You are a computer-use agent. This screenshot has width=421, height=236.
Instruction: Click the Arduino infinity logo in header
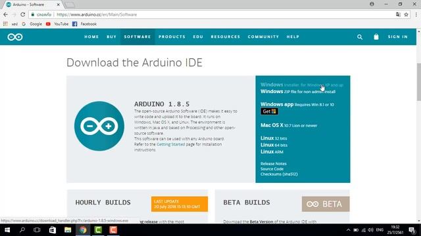15,37
